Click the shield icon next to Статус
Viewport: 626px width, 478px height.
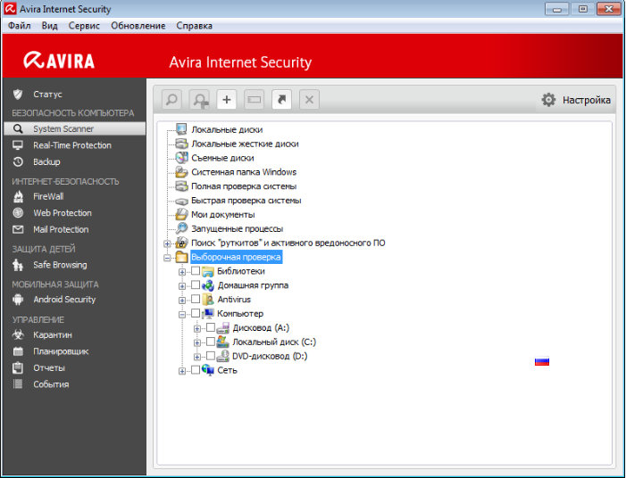point(18,95)
